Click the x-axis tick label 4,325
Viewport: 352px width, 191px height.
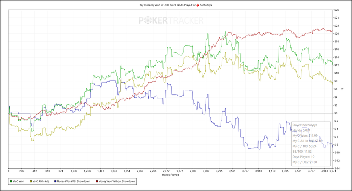(285, 171)
